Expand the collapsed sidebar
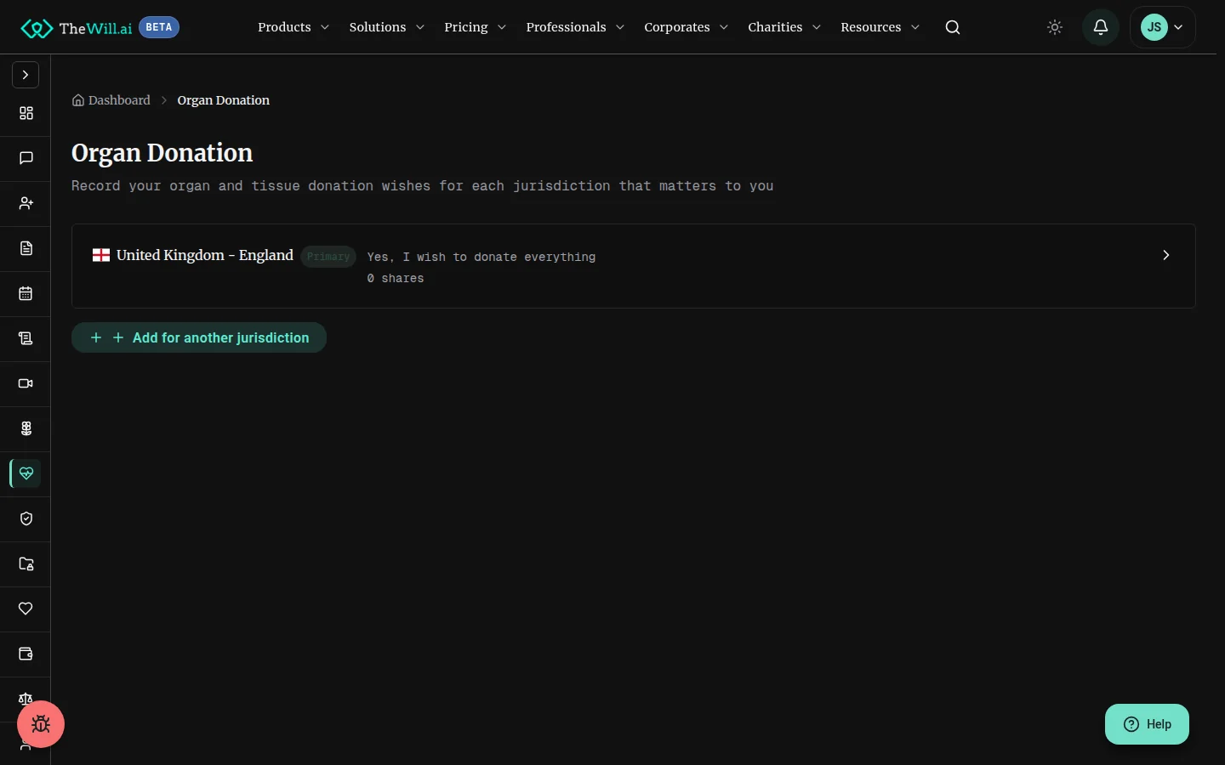Viewport: 1225px width, 765px height. [26, 75]
